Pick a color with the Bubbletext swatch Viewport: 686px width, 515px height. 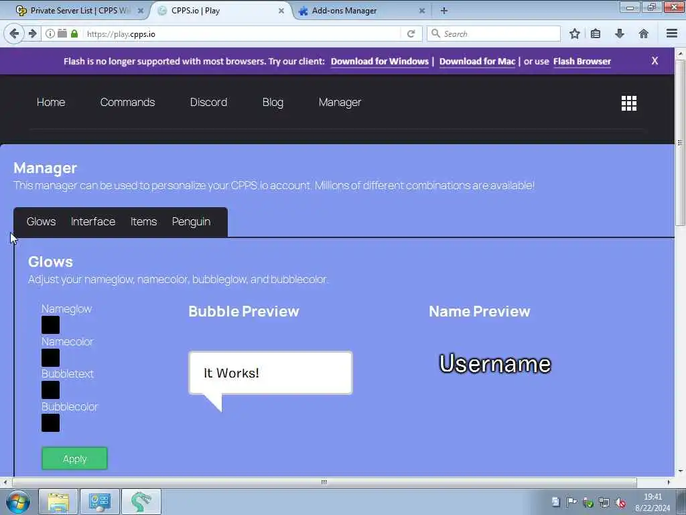pos(51,390)
